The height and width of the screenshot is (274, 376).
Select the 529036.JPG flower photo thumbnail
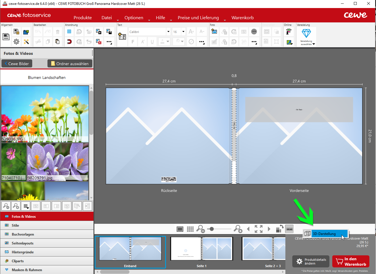click(45, 113)
